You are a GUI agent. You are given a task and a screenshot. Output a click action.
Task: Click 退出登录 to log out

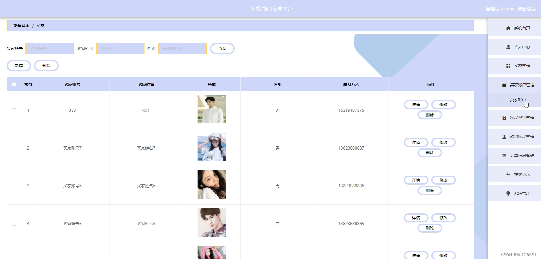point(526,9)
